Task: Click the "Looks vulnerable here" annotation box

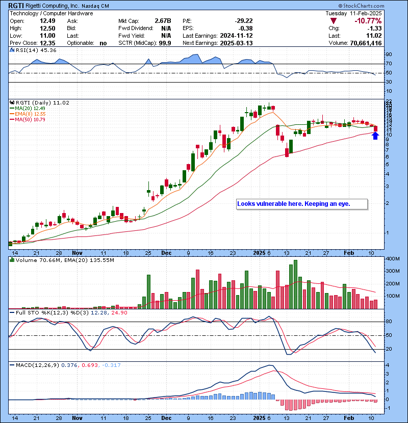Action: 301,204
